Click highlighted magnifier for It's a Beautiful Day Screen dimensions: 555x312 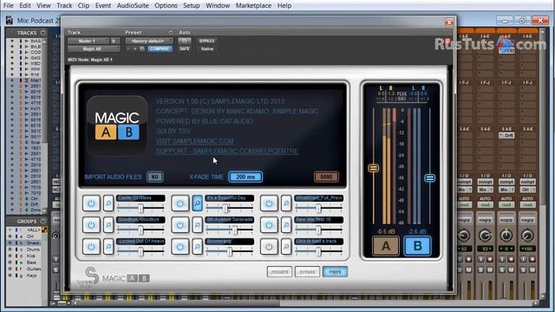(x=197, y=204)
